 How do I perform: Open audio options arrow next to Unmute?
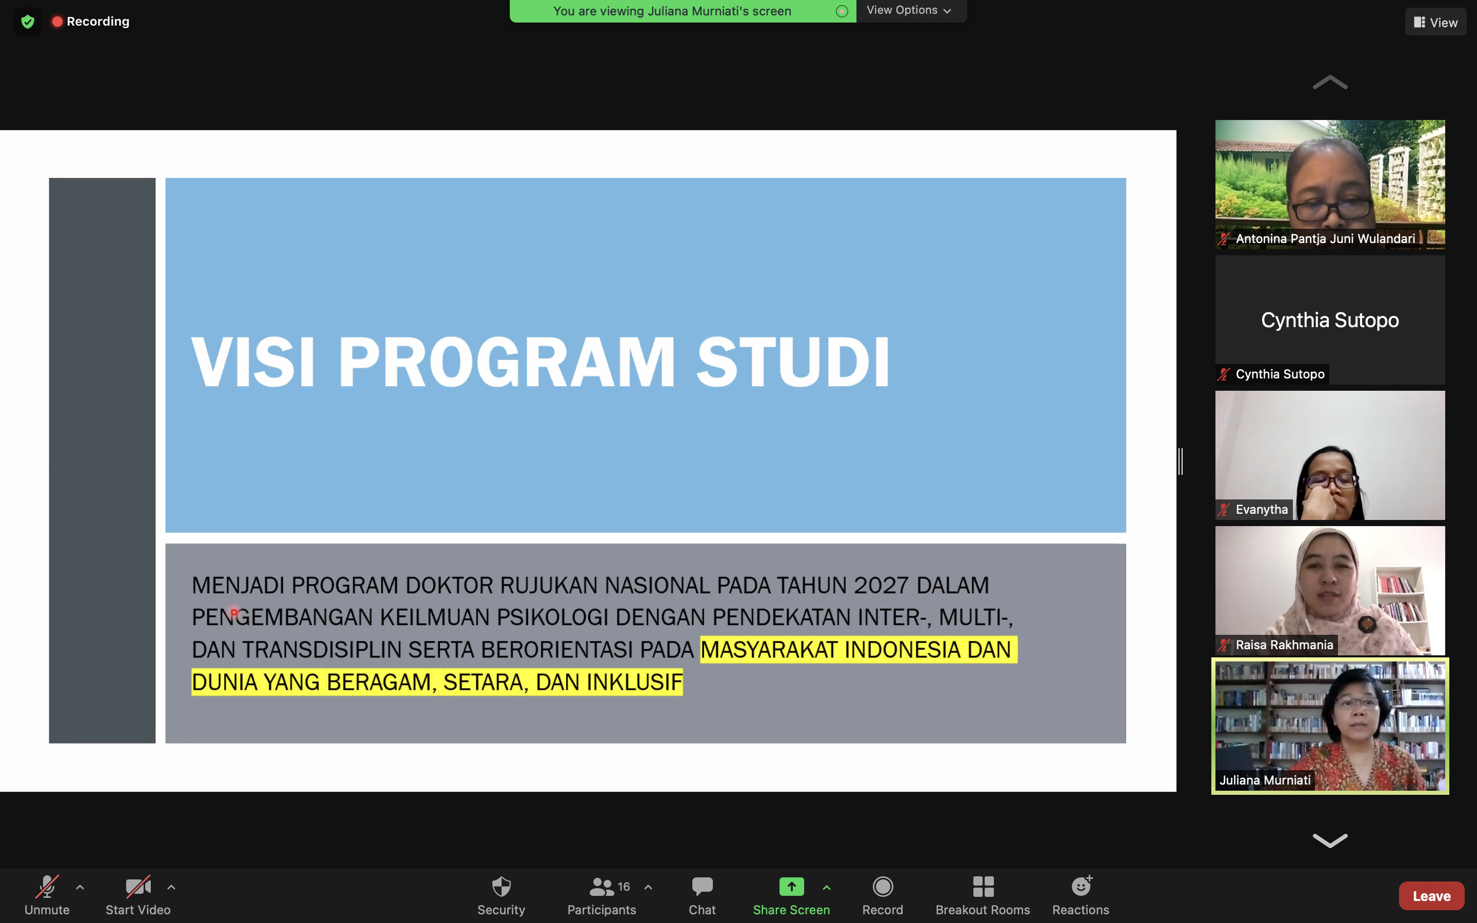coord(80,887)
